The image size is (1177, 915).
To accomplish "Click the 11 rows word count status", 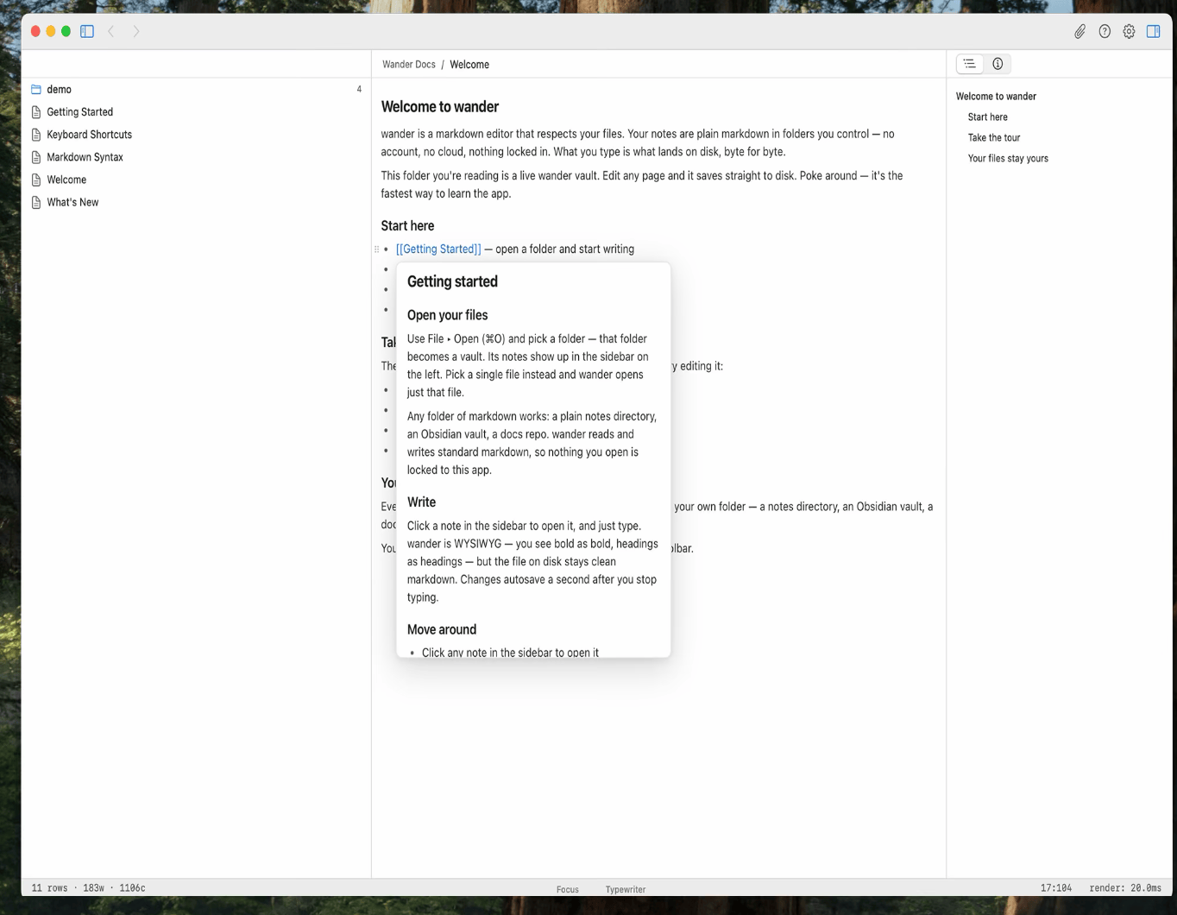I will tap(88, 888).
